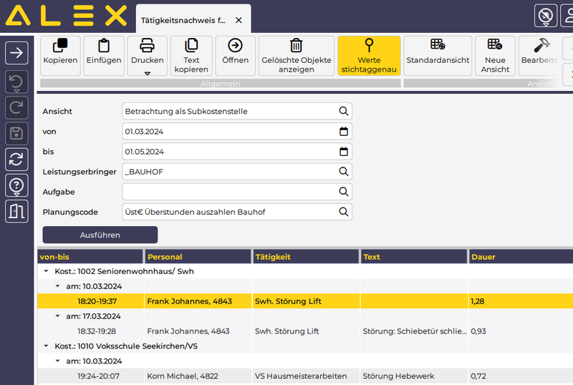573x385 pixels.
Task: Collapse the am: 17.03.2024 date group
Action: [x=58, y=316]
